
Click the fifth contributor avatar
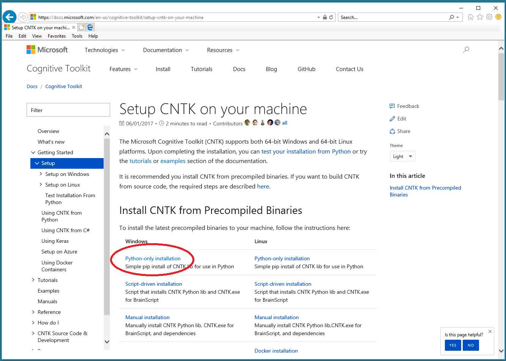coord(277,123)
